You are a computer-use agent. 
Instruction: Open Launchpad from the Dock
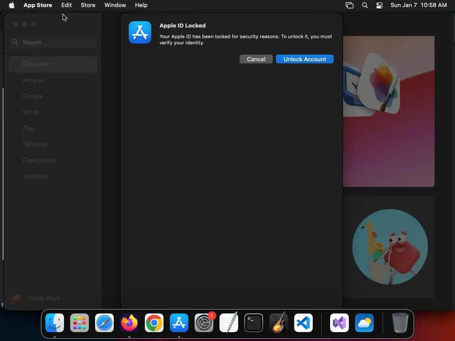click(80, 323)
